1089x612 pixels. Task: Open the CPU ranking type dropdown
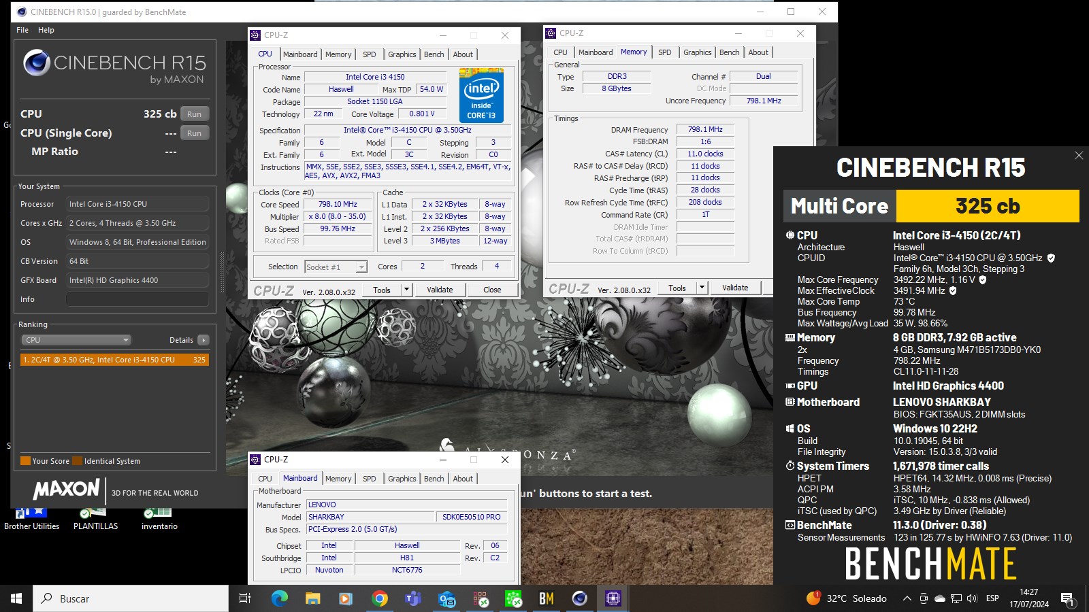tap(76, 340)
